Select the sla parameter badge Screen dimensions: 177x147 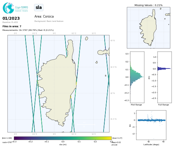point(39,8)
